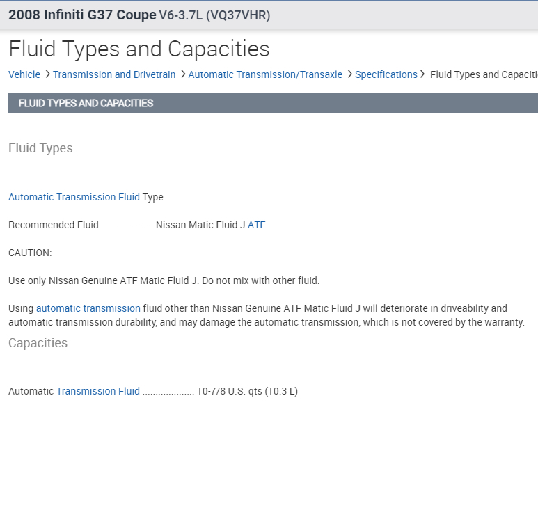Follow the lowercase automatic transmission link

coord(88,308)
